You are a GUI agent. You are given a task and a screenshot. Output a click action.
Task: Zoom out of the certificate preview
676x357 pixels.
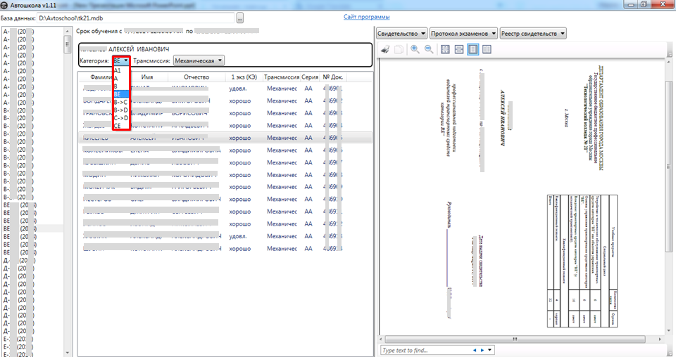(429, 50)
